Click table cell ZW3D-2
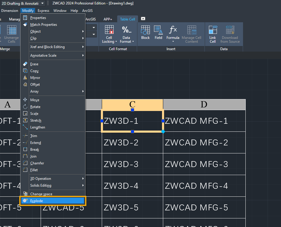 coord(132,142)
